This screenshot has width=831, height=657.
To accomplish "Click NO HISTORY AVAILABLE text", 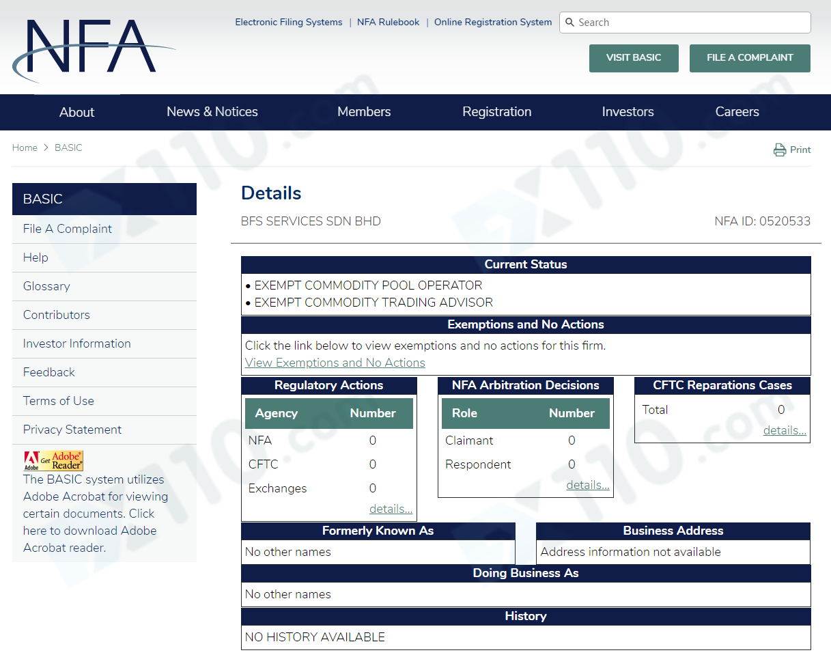I will 315,638.
